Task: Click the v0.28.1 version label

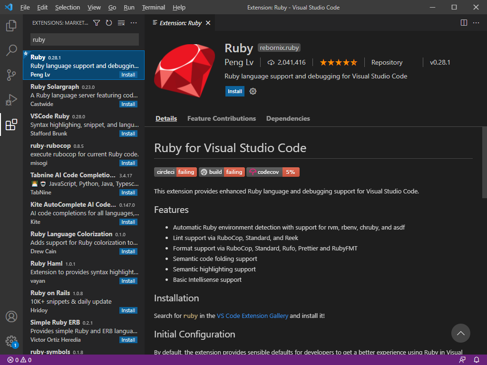Action: coord(440,62)
